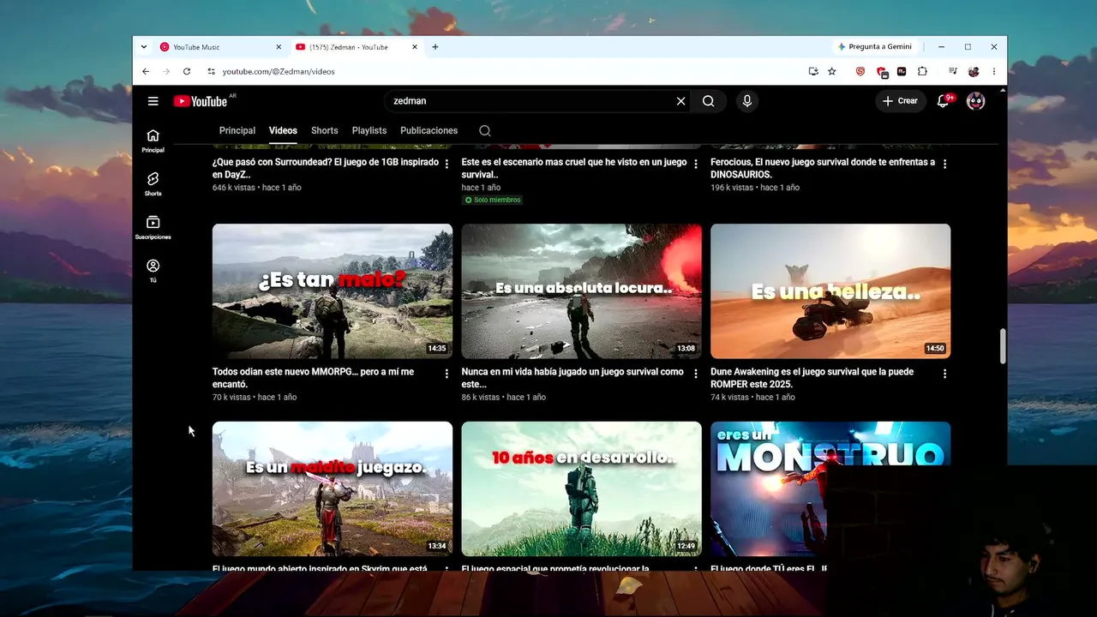Reload the page

point(187,71)
